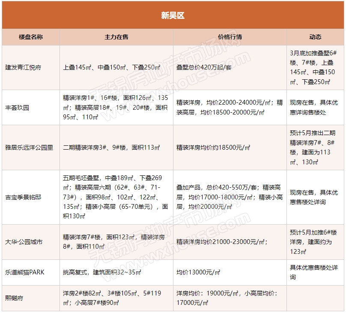This screenshot has height=313, width=346.
Task: Select the 价格行情 column header
Action: click(230, 37)
